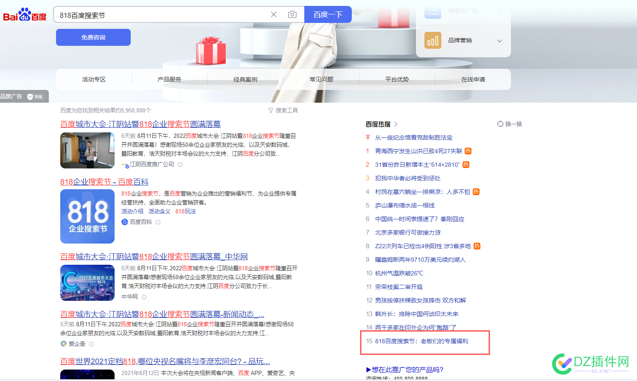
Task: Open the 活动专区 tab
Action: [x=94, y=79]
